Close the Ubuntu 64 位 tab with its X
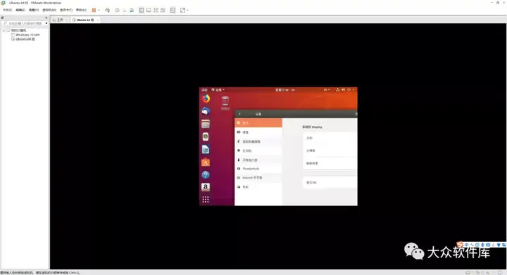 [x=97, y=20]
